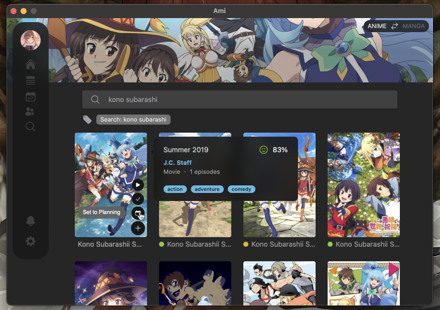The width and height of the screenshot is (440, 310).
Task: Remove the 'Search: kono subarashi' filter chip
Action: (133, 120)
